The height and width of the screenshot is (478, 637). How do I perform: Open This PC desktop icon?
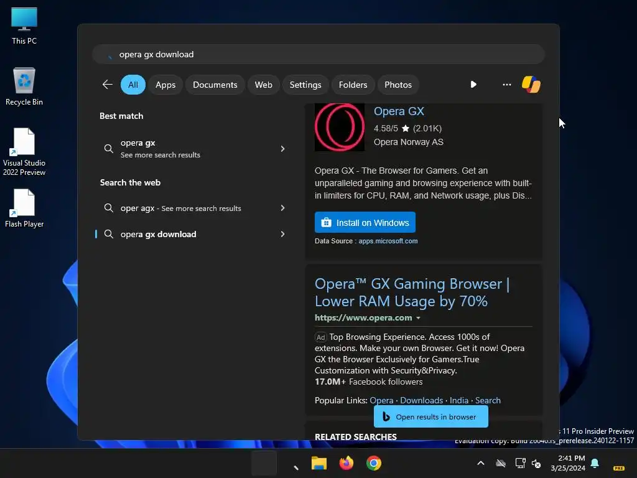pyautogui.click(x=24, y=26)
